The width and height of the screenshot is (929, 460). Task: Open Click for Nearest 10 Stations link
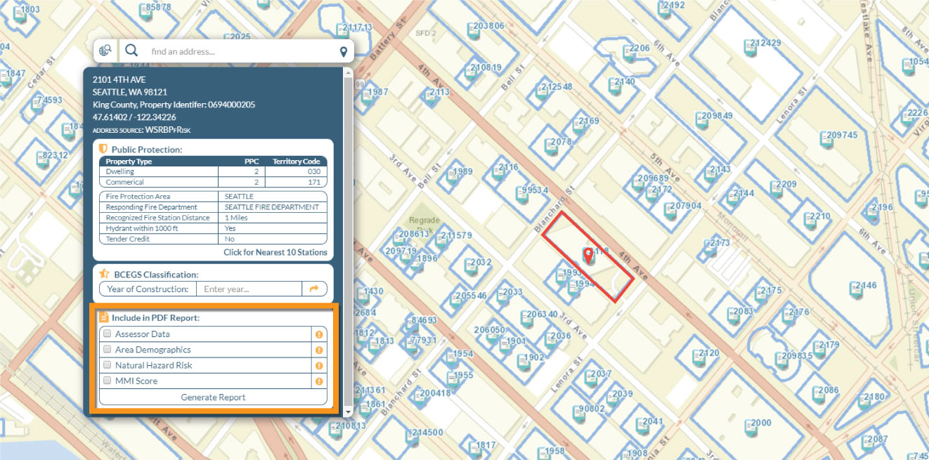(275, 252)
